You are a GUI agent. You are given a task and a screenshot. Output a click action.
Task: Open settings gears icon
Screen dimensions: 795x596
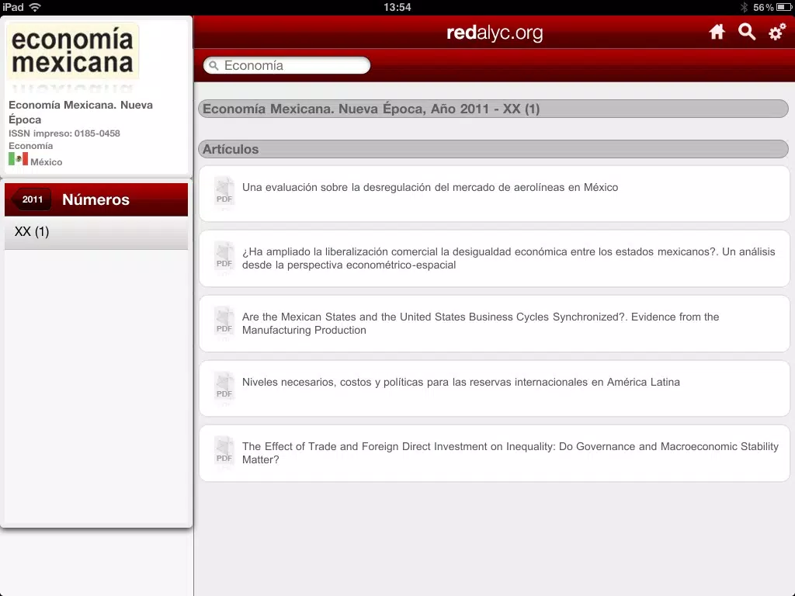pyautogui.click(x=776, y=32)
